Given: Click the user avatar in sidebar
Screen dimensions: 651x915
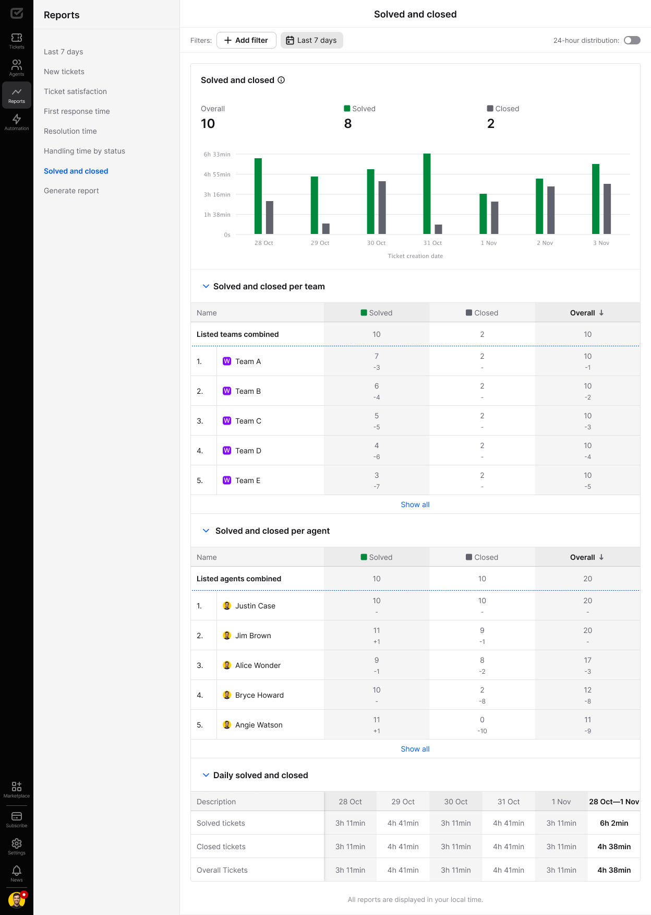Looking at the screenshot, I should pos(17,900).
